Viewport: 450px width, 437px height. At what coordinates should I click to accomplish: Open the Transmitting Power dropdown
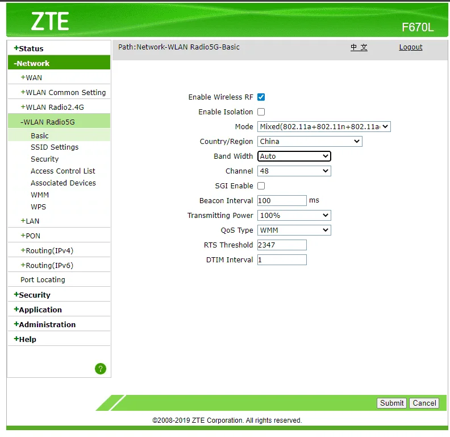(294, 215)
